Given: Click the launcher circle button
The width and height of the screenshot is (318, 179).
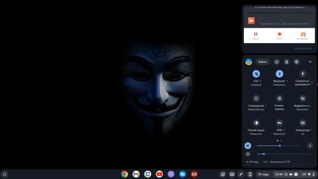Looking at the screenshot, I should coord(4,175).
